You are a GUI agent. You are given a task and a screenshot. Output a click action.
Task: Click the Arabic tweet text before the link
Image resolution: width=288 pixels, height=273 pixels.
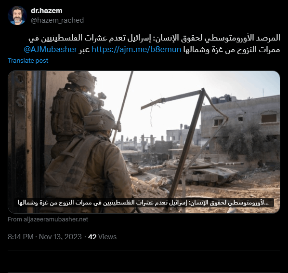[232, 50]
